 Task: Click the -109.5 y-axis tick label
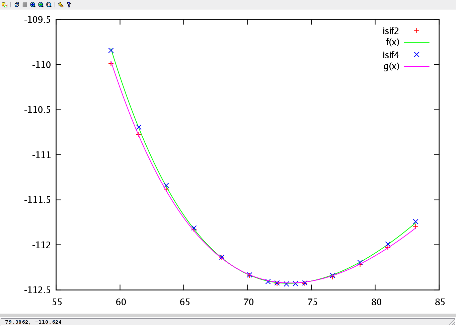37,20
